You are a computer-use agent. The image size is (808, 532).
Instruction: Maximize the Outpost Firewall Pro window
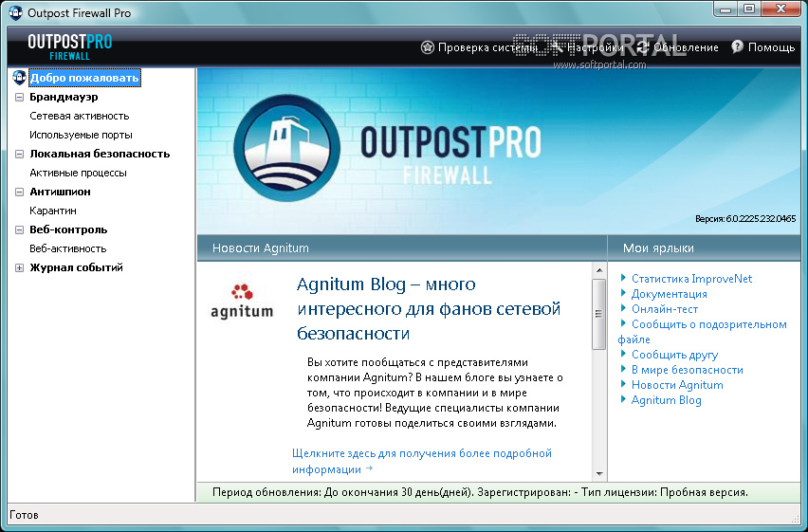(749, 9)
